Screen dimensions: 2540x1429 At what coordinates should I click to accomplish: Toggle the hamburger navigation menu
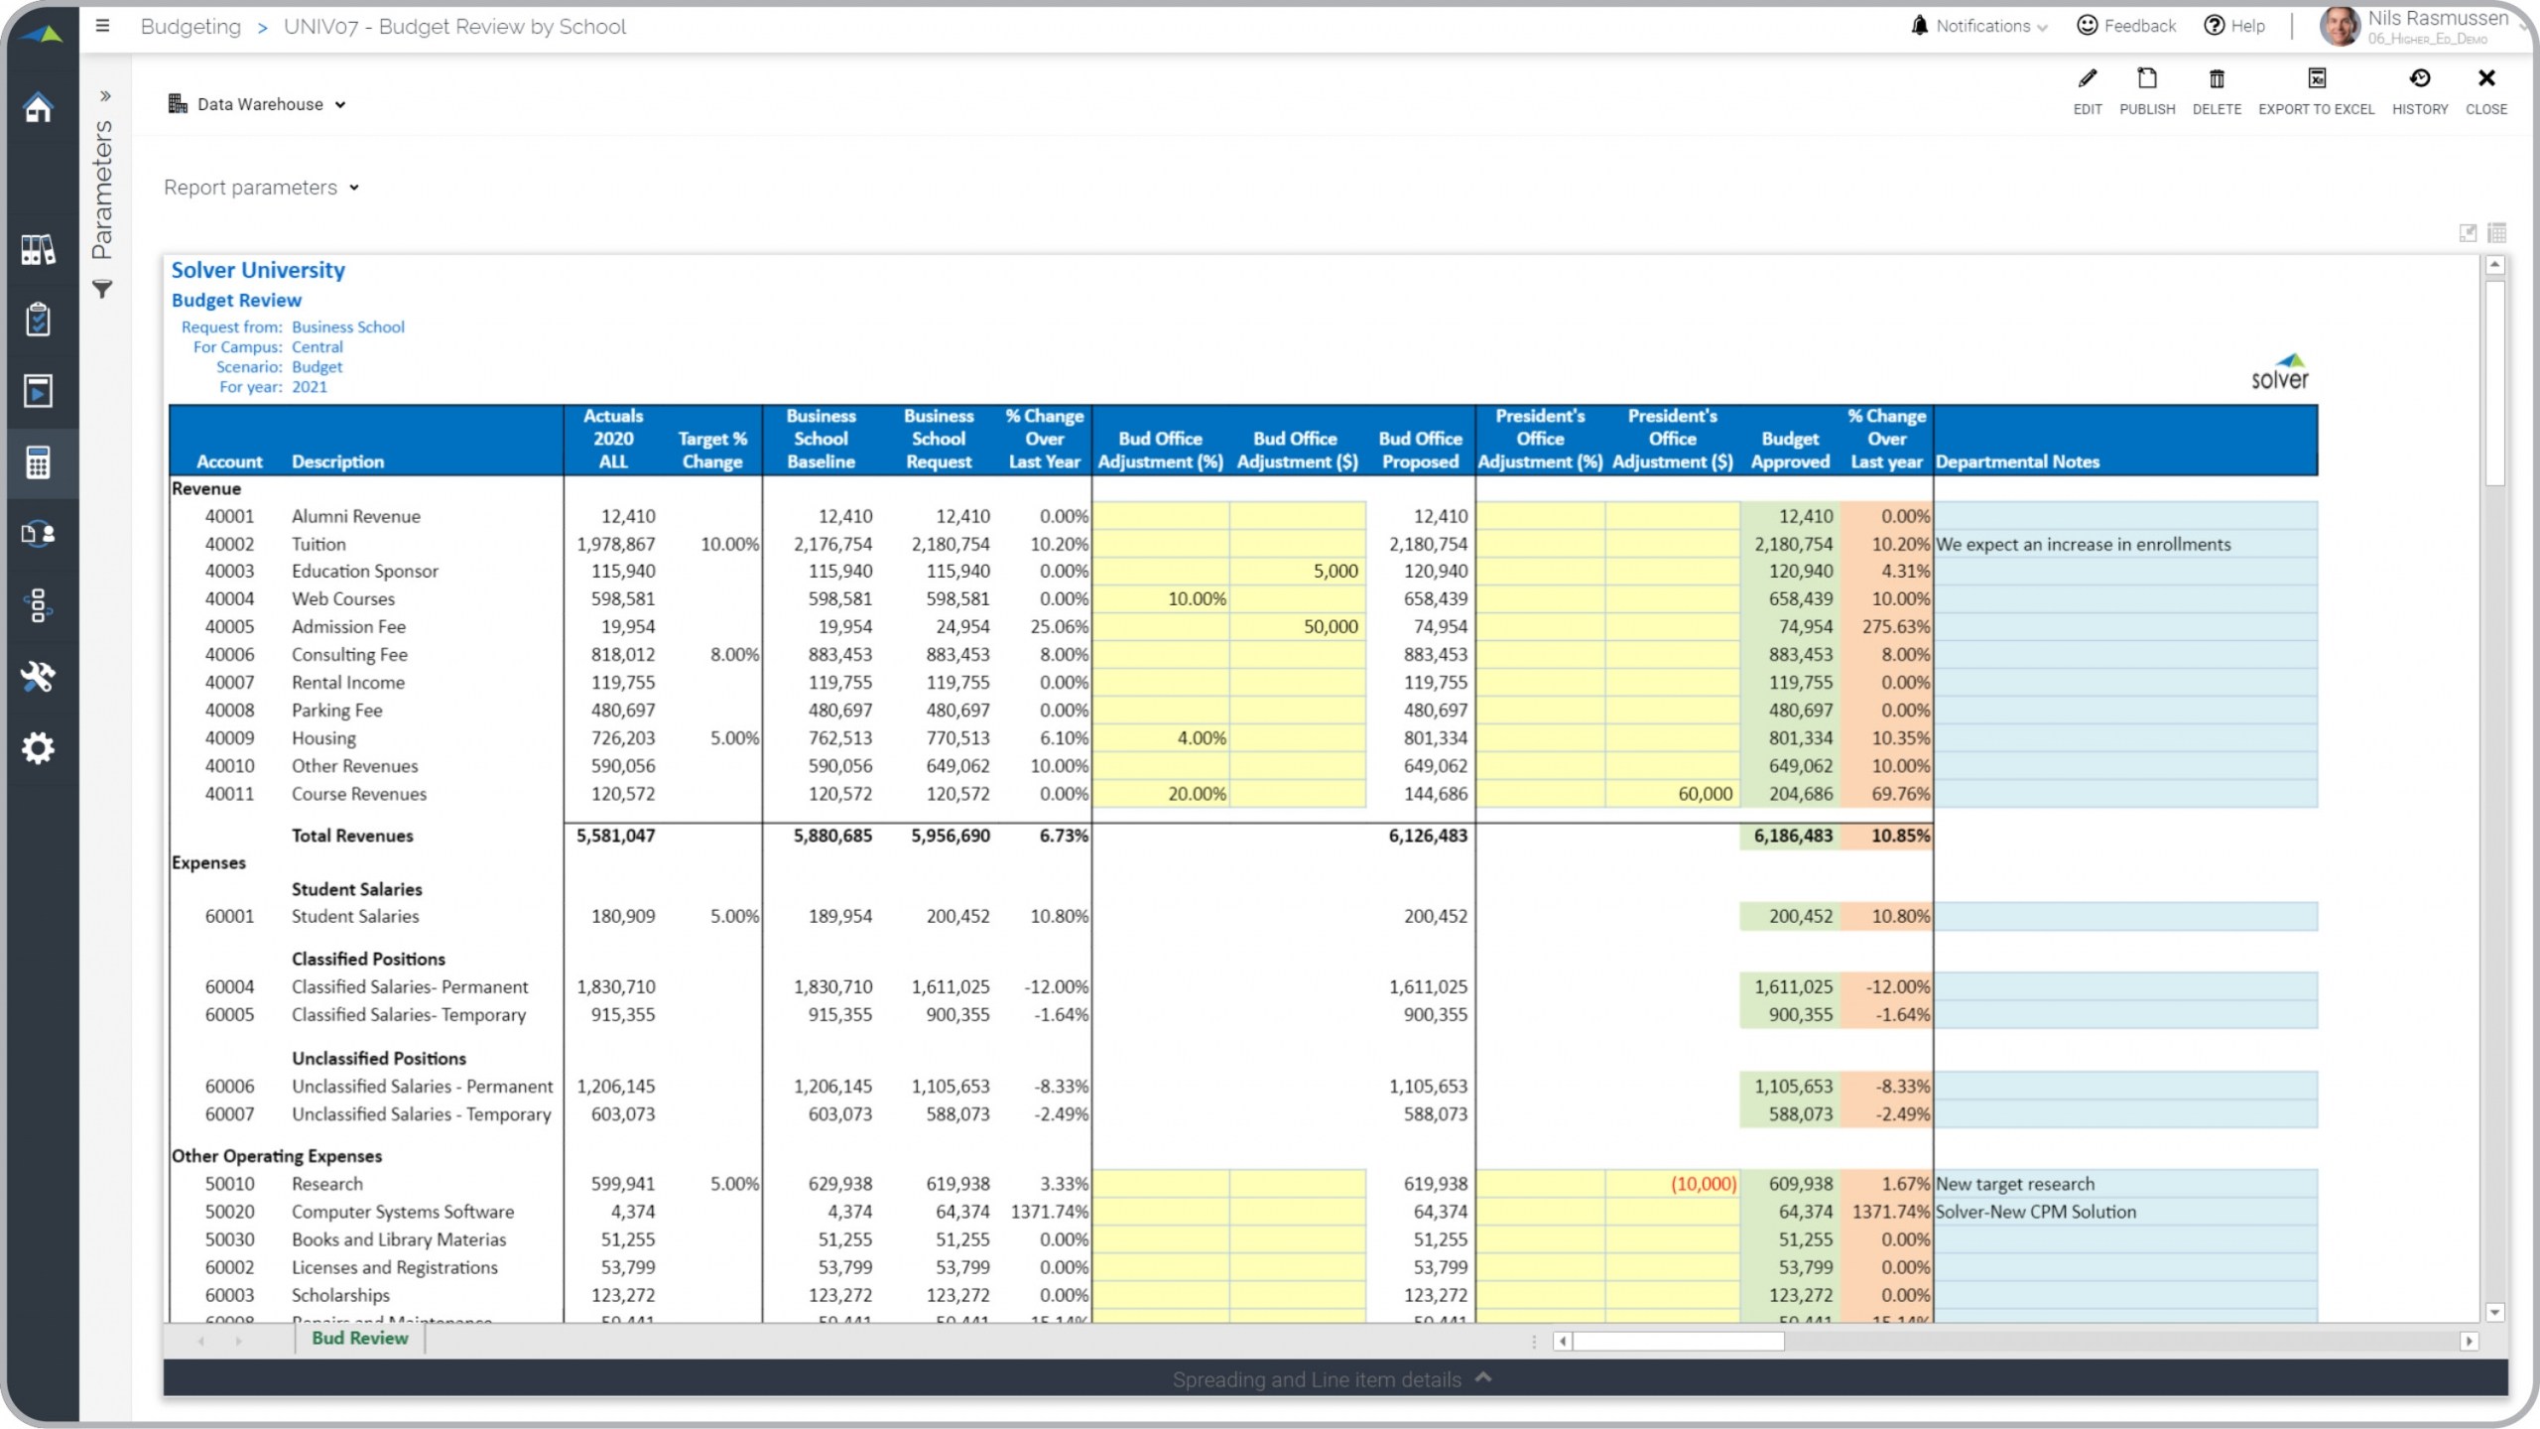pos(102,26)
